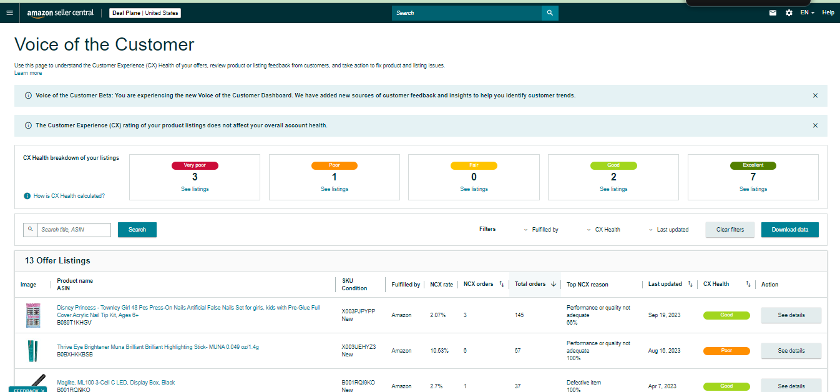This screenshot has width=840, height=392.
Task: Click the Help menu link
Action: (x=828, y=12)
